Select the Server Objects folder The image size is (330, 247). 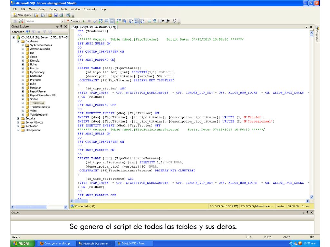click(34, 123)
